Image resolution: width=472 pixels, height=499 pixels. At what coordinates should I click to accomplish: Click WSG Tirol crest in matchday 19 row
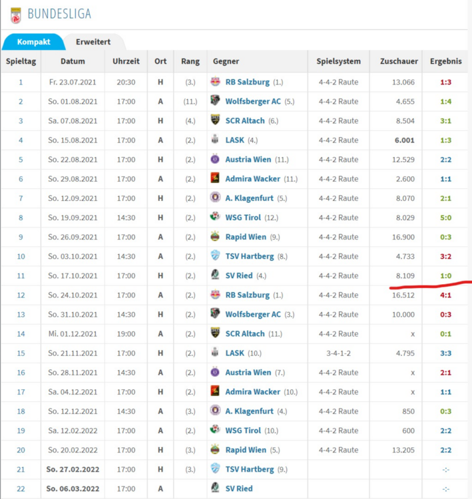pos(215,430)
